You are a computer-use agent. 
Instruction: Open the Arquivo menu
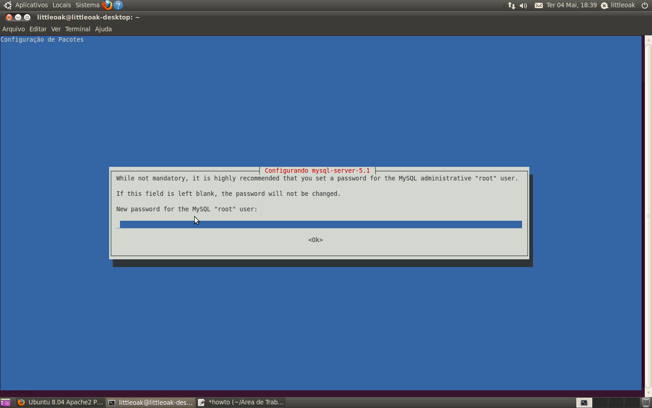pos(14,29)
